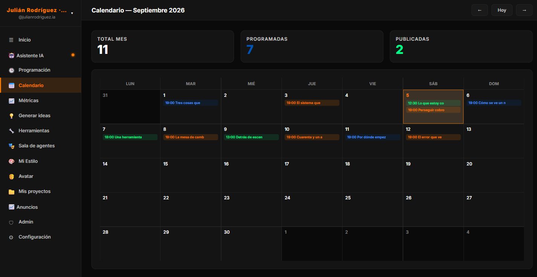Expand the Julián Rodríguez account dropdown arrow
The height and width of the screenshot is (277, 537).
click(72, 13)
